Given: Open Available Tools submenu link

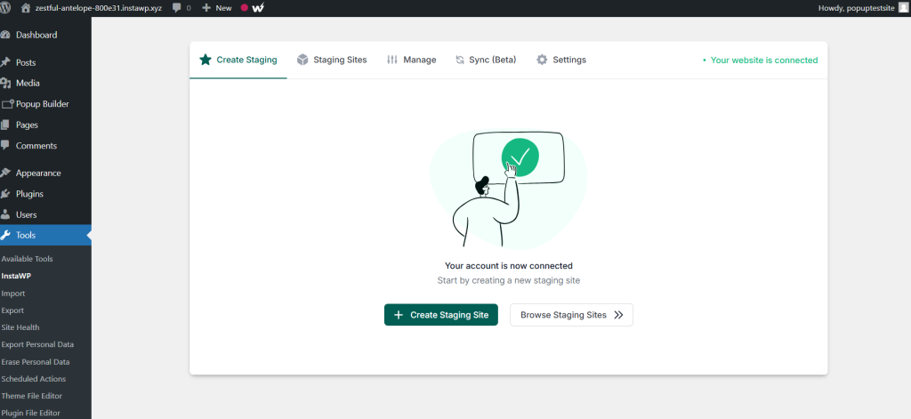Looking at the screenshot, I should click(x=28, y=259).
